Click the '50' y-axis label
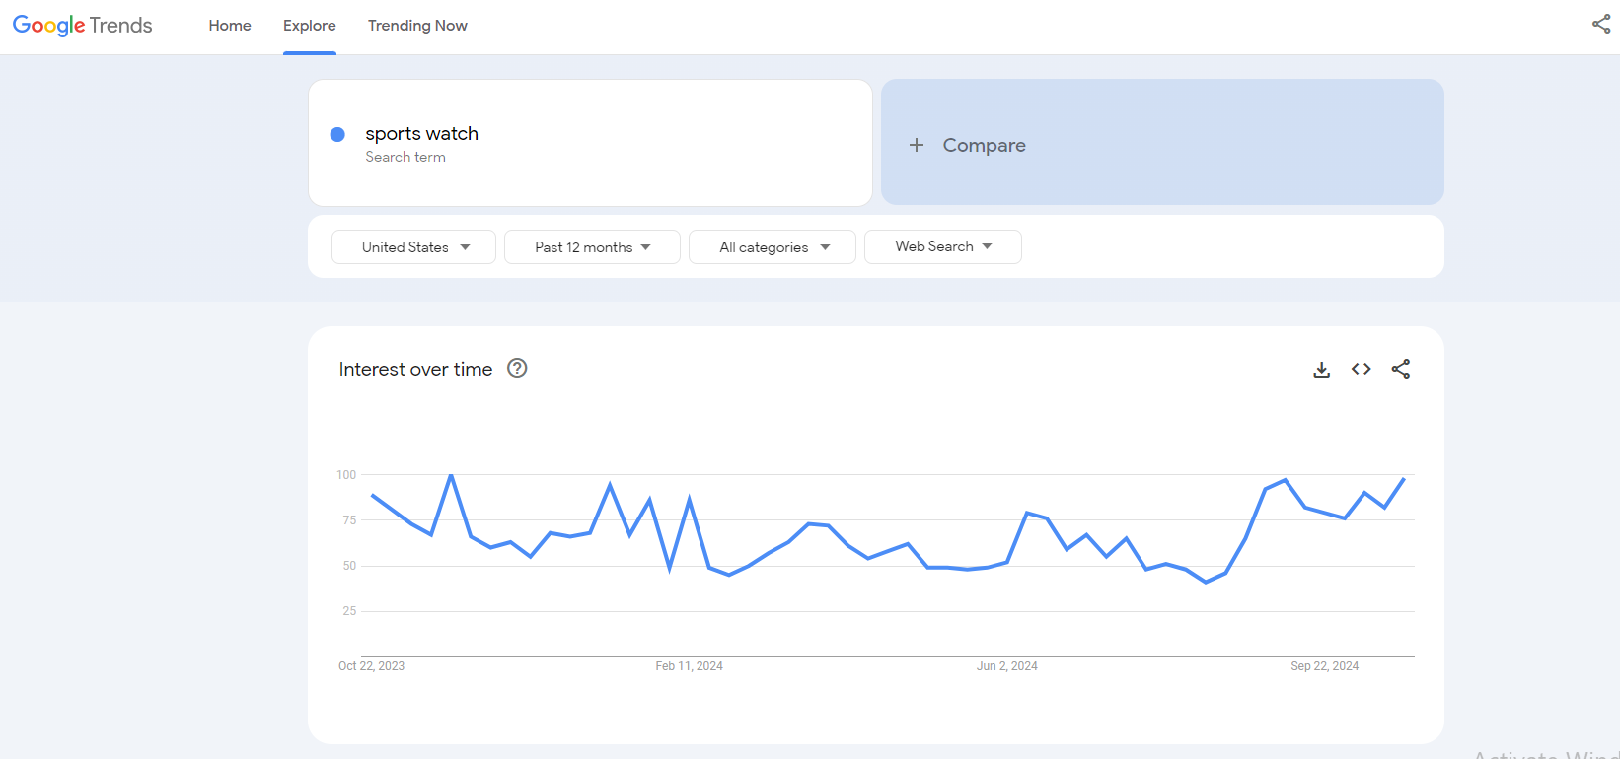 349,566
